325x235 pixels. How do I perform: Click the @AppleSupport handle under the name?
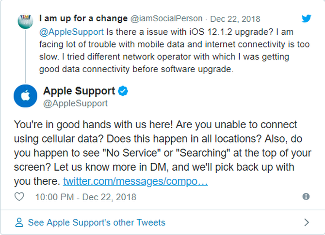[75, 103]
